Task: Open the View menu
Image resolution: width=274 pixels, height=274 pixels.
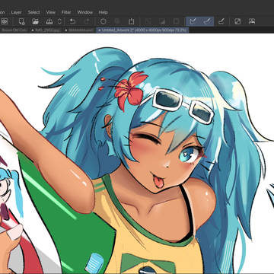Action: (51, 12)
